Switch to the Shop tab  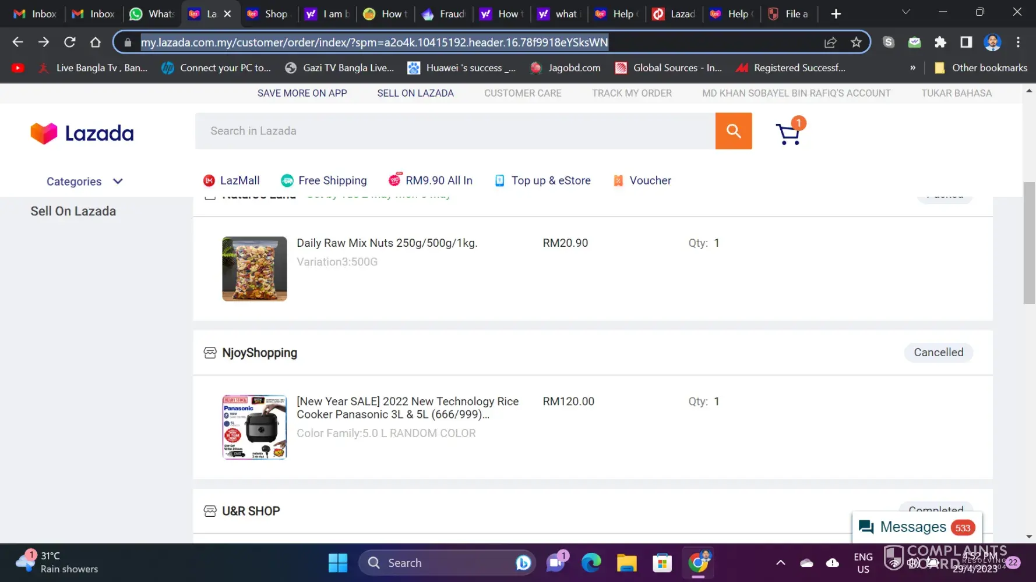268,14
